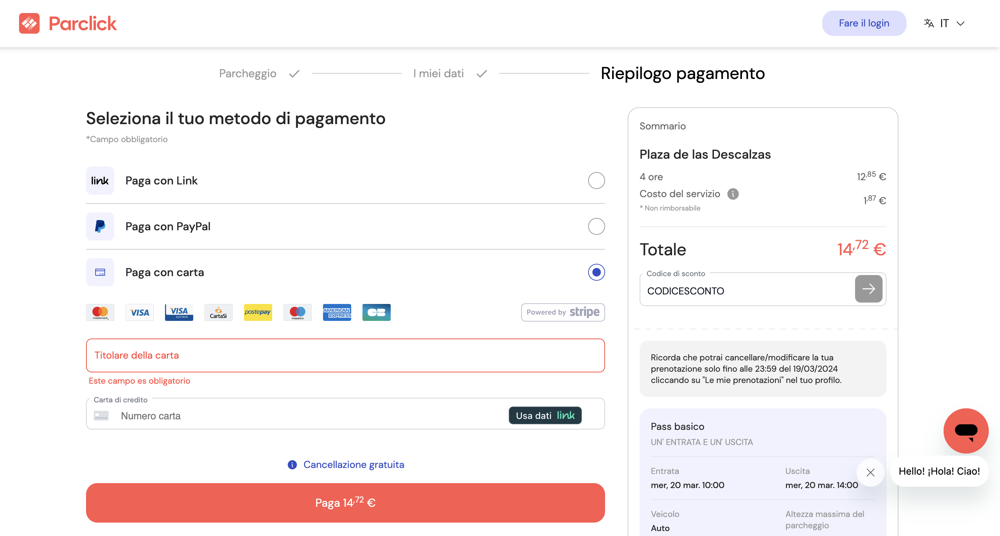
Task: Click the American Express icon
Action: (x=337, y=312)
